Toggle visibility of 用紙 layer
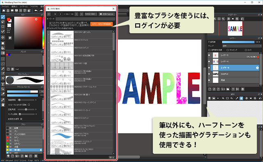The width and height of the screenshot is (263, 162). [209, 80]
